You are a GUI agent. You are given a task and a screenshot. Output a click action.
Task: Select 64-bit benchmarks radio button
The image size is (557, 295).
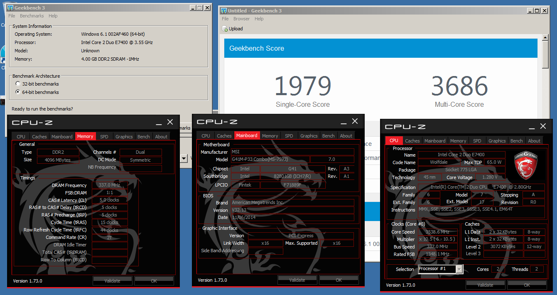tap(18, 92)
